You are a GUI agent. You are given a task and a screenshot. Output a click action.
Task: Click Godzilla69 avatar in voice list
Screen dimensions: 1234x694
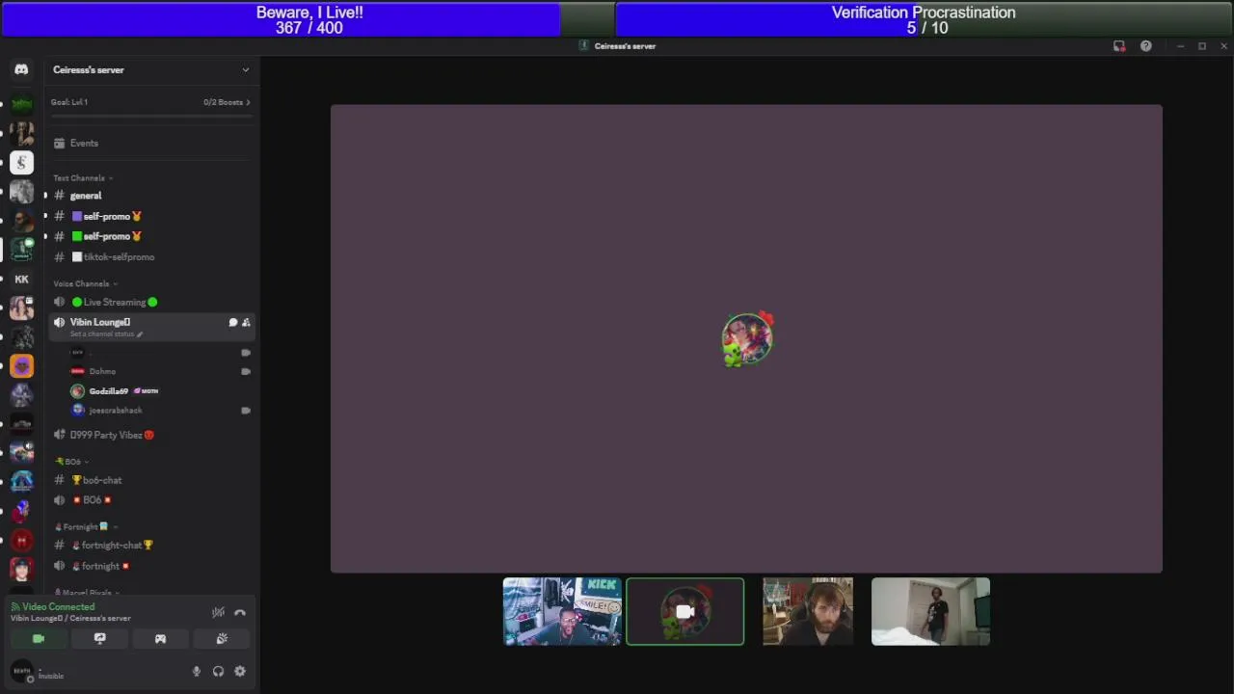77,391
